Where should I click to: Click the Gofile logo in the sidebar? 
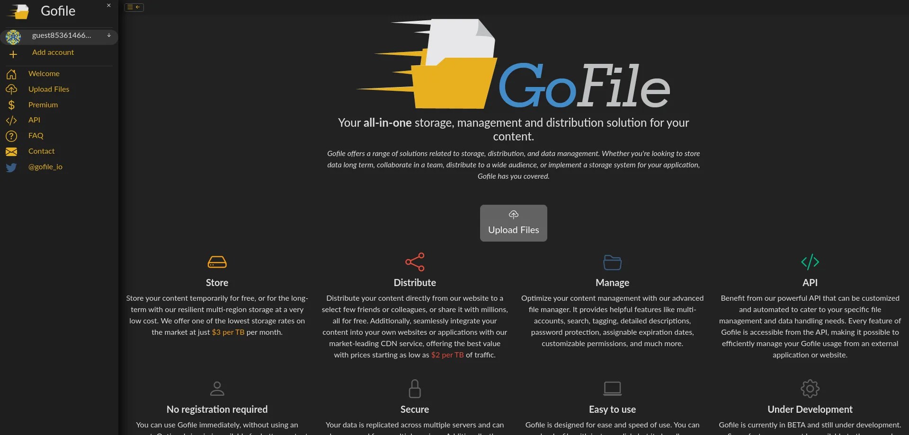point(18,11)
